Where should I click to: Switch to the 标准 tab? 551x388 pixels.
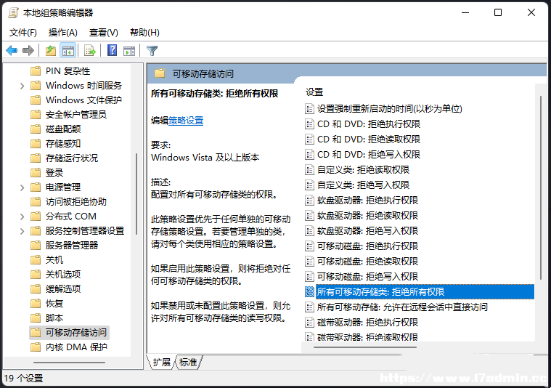(x=188, y=362)
